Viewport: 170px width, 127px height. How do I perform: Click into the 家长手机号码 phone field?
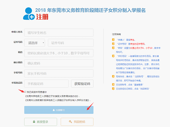coord(59,73)
